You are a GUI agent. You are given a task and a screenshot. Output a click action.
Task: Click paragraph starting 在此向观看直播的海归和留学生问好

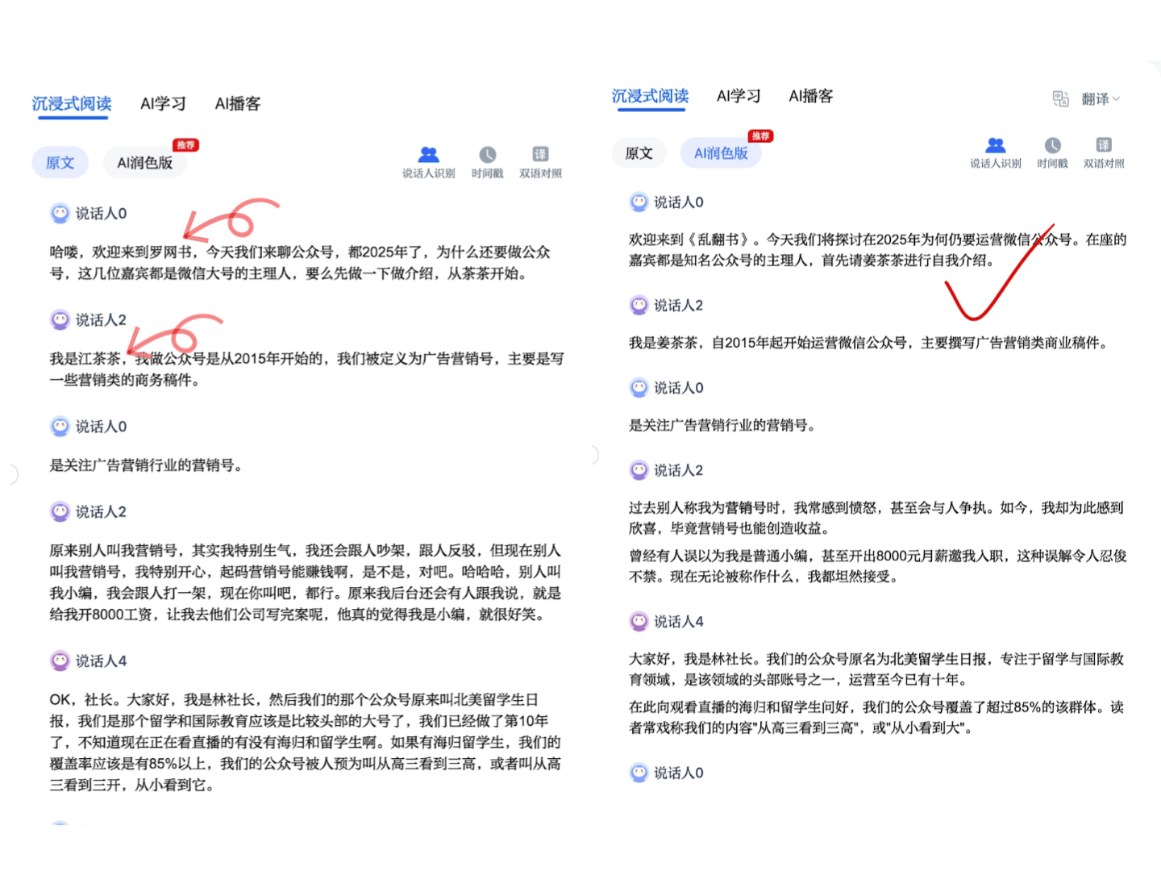876,718
